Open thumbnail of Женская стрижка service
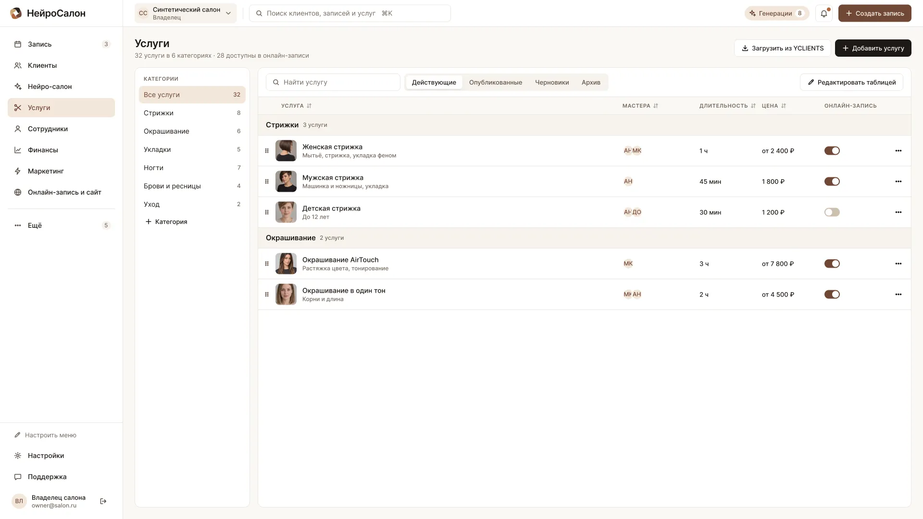This screenshot has width=923, height=519. click(286, 151)
